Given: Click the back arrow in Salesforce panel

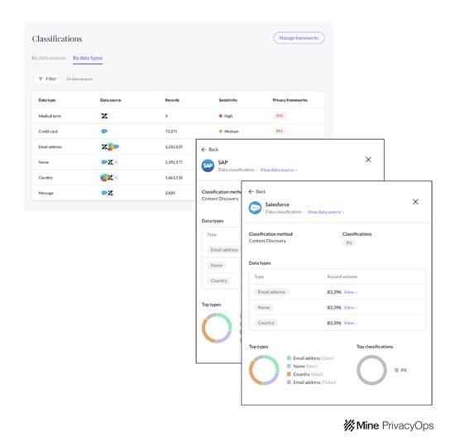Looking at the screenshot, I should [x=251, y=191].
